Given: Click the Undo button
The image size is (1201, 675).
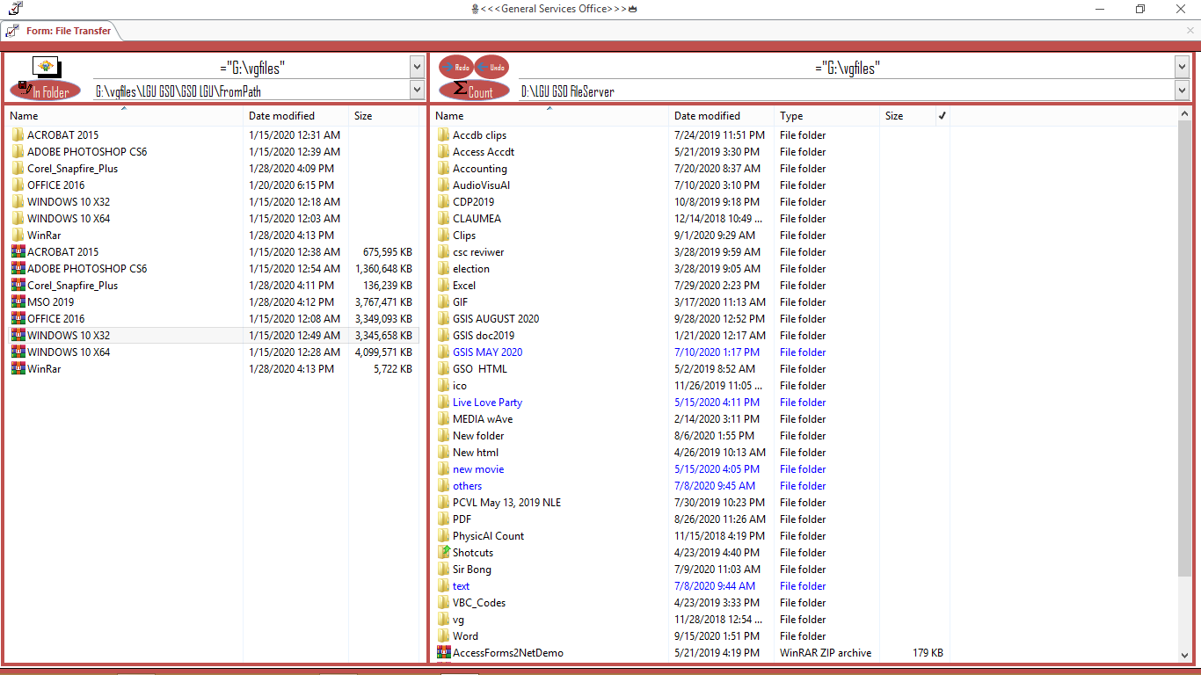Looking at the screenshot, I should 491,67.
